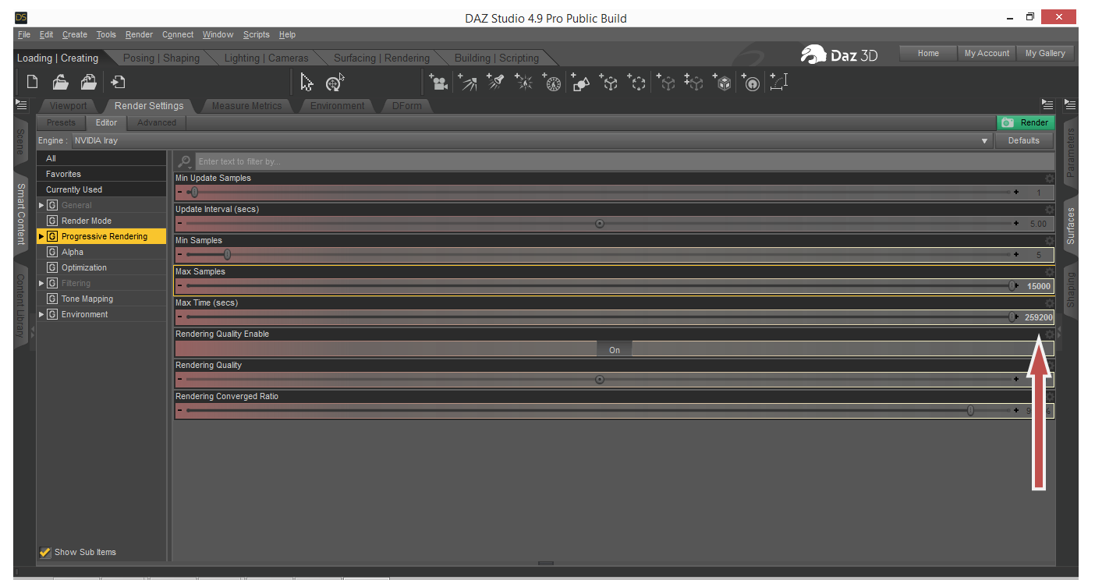The image size is (1095, 580).
Task: Select the Tone Mapping group
Action: [87, 299]
